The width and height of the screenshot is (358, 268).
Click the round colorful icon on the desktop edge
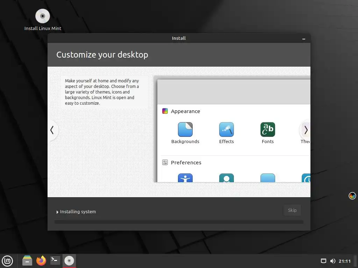coord(352,196)
